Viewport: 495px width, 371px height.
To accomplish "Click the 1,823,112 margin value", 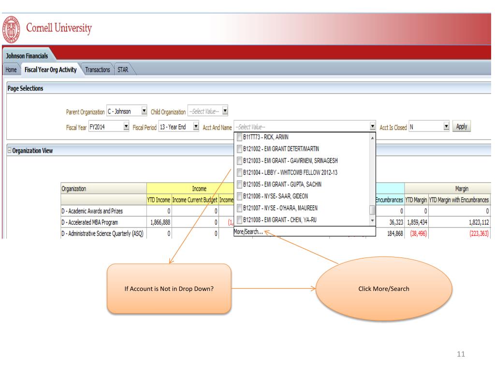I will point(479,222).
